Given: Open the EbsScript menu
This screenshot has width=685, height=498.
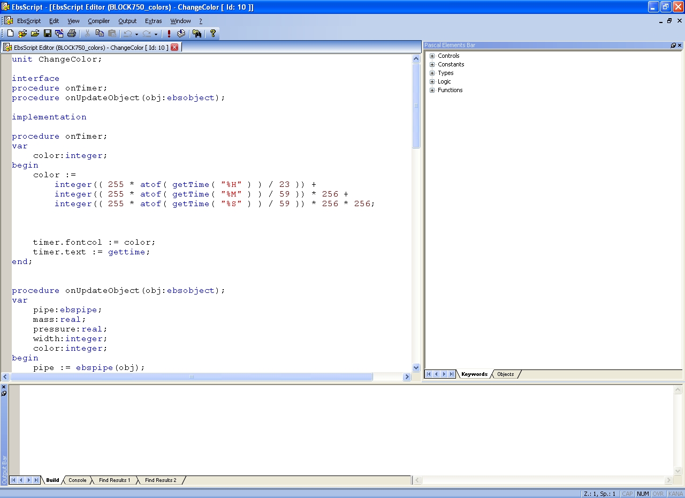Looking at the screenshot, I should (x=29, y=21).
